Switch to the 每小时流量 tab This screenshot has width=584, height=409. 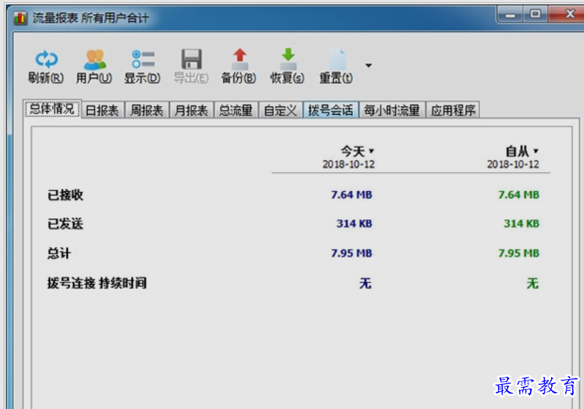point(392,110)
